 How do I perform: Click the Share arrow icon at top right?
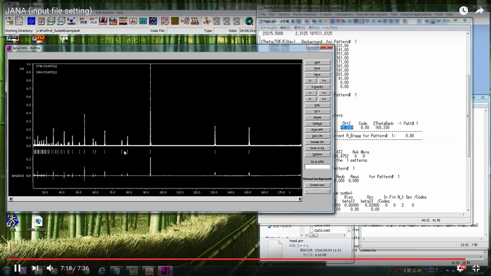coord(479,11)
